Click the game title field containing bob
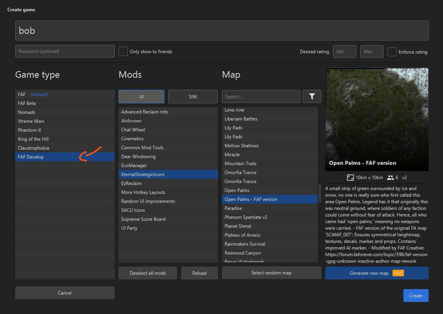Image resolution: width=443 pixels, height=314 pixels. click(222, 31)
